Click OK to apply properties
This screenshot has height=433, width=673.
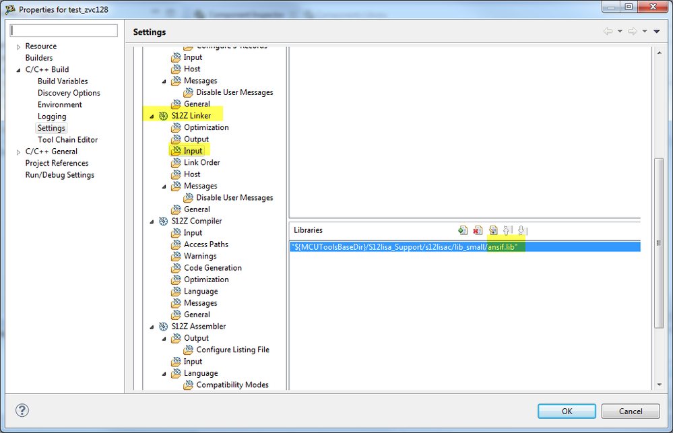567,411
